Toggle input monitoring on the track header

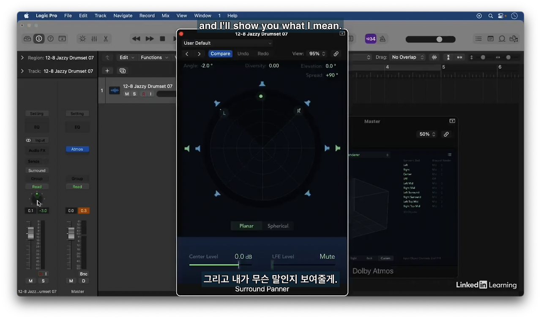coord(150,94)
